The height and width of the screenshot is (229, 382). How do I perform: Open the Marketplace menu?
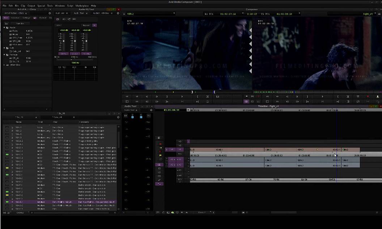82,5
